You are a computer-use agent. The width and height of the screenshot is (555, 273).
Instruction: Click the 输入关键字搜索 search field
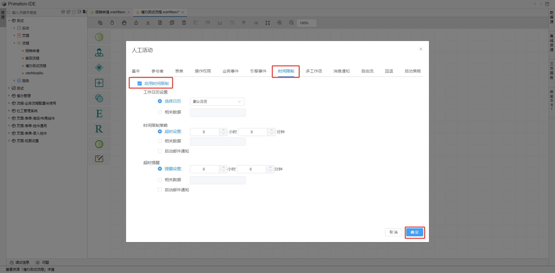click(x=35, y=12)
